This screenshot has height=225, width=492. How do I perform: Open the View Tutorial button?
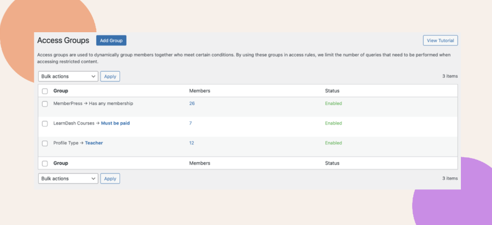pos(440,41)
